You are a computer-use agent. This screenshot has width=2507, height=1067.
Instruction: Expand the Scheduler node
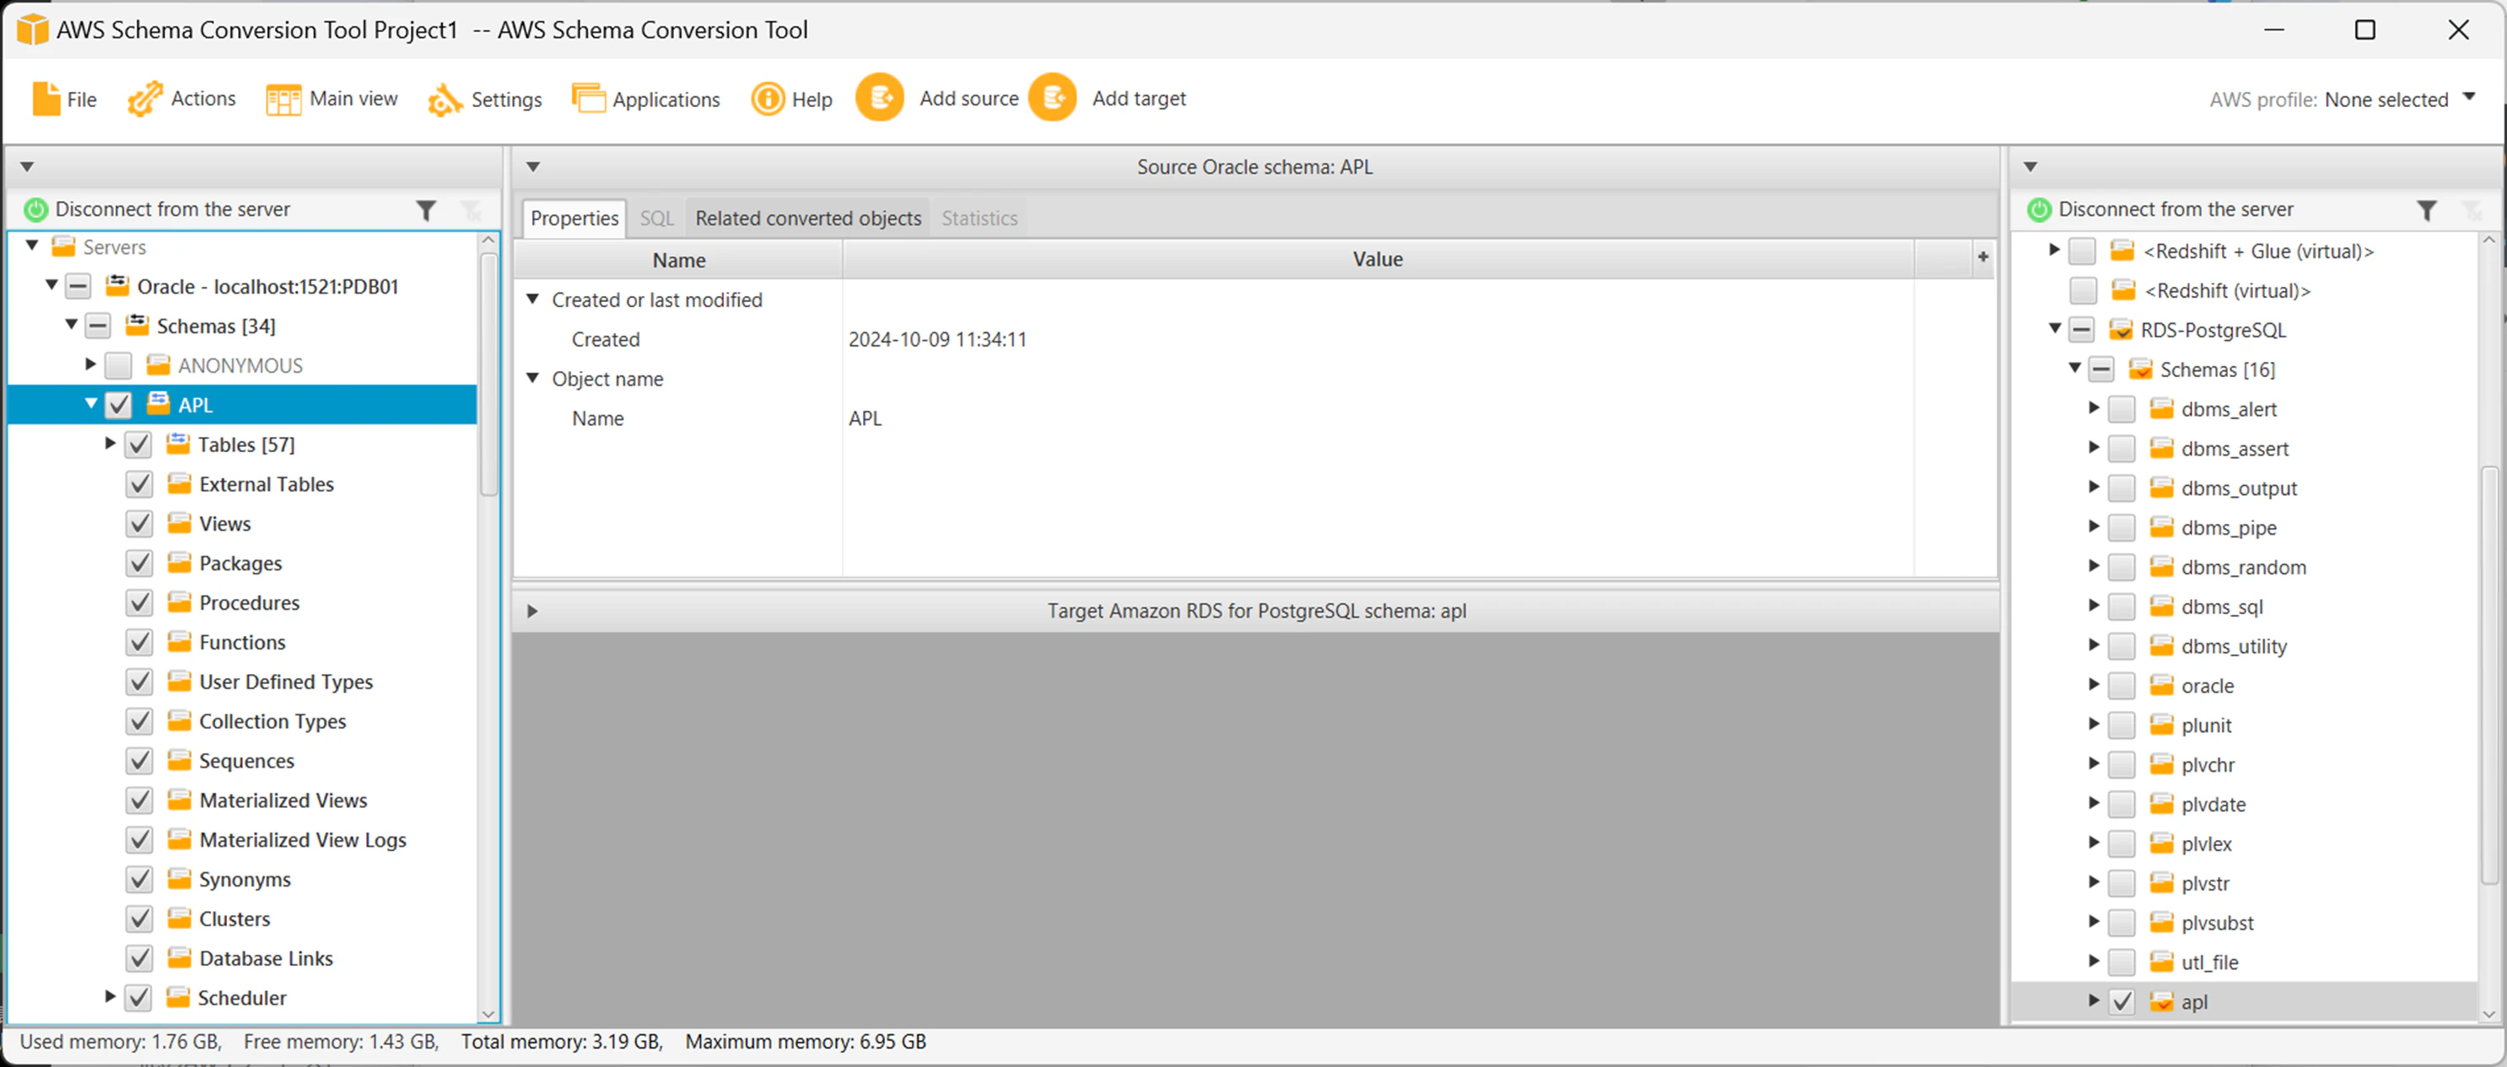click(x=110, y=996)
